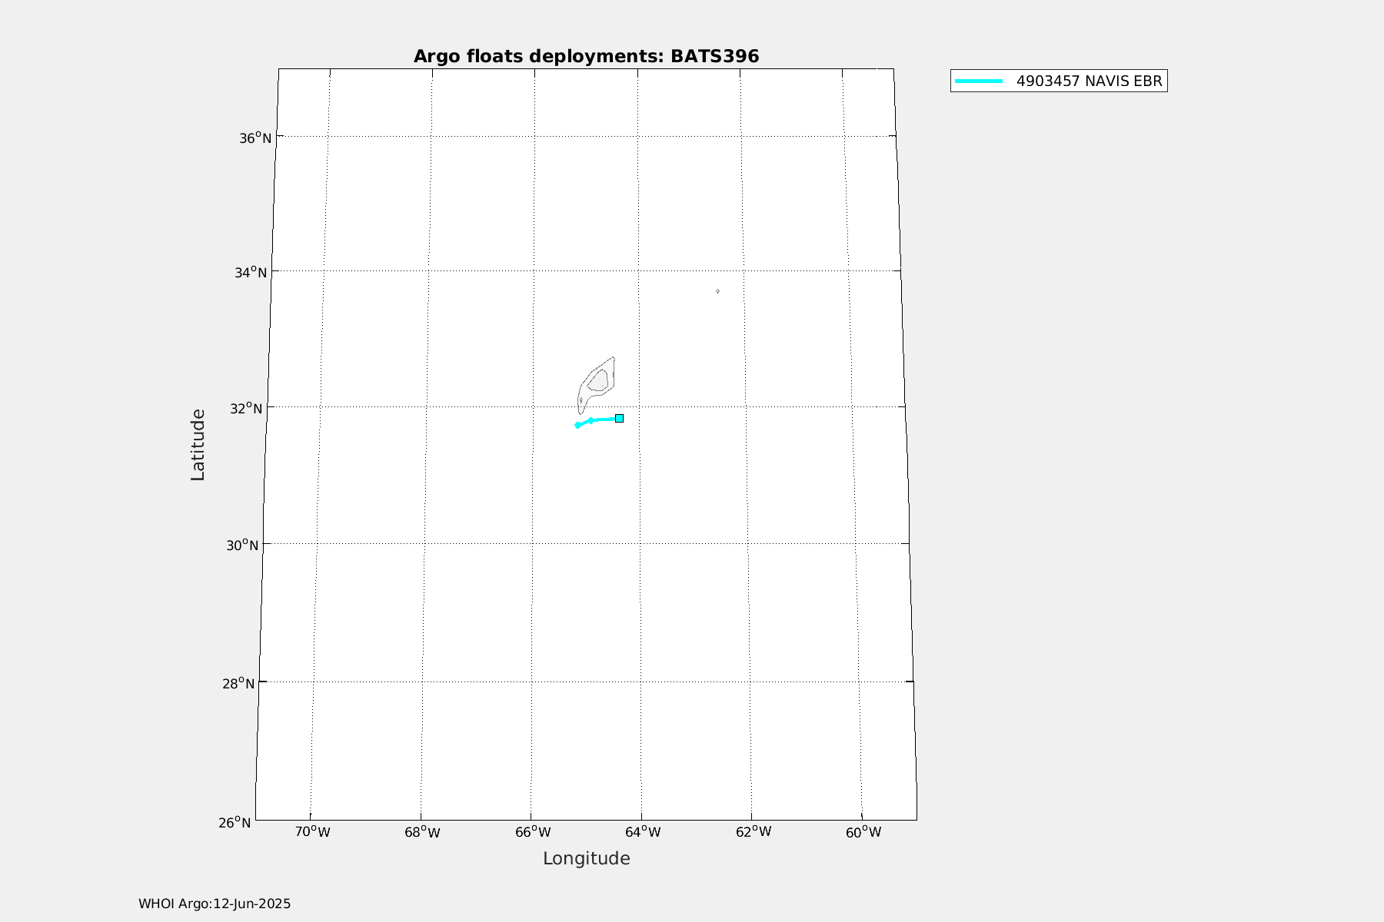
Task: Click the 62°W longitude tick label
Action: 753,832
